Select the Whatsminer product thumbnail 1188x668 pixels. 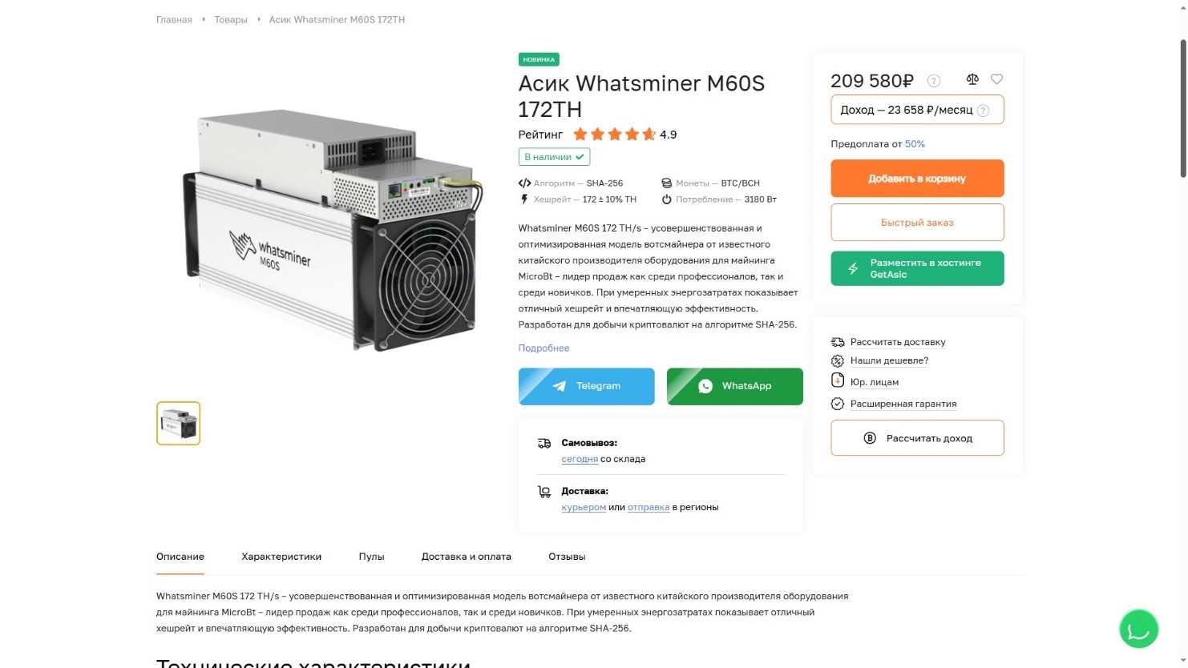[178, 423]
